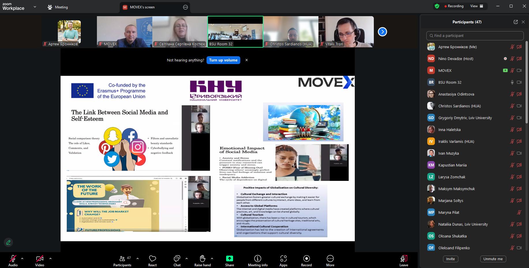The image size is (529, 268).
Task: Click the Turn up volume button
Action: click(x=223, y=60)
